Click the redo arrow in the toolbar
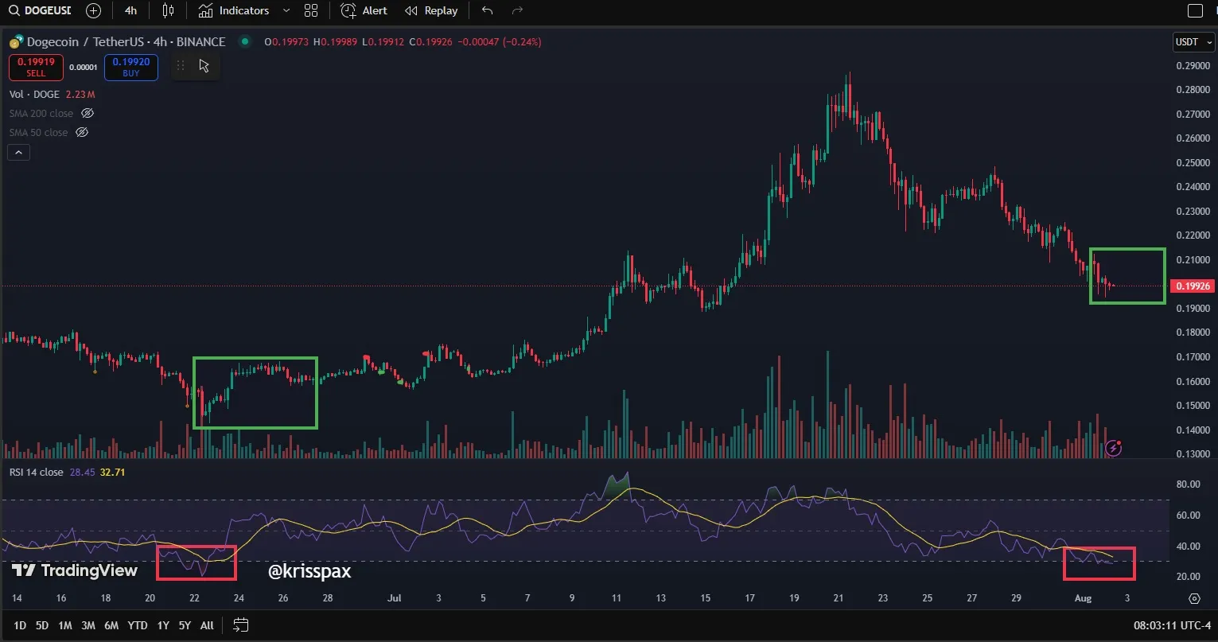 point(517,10)
